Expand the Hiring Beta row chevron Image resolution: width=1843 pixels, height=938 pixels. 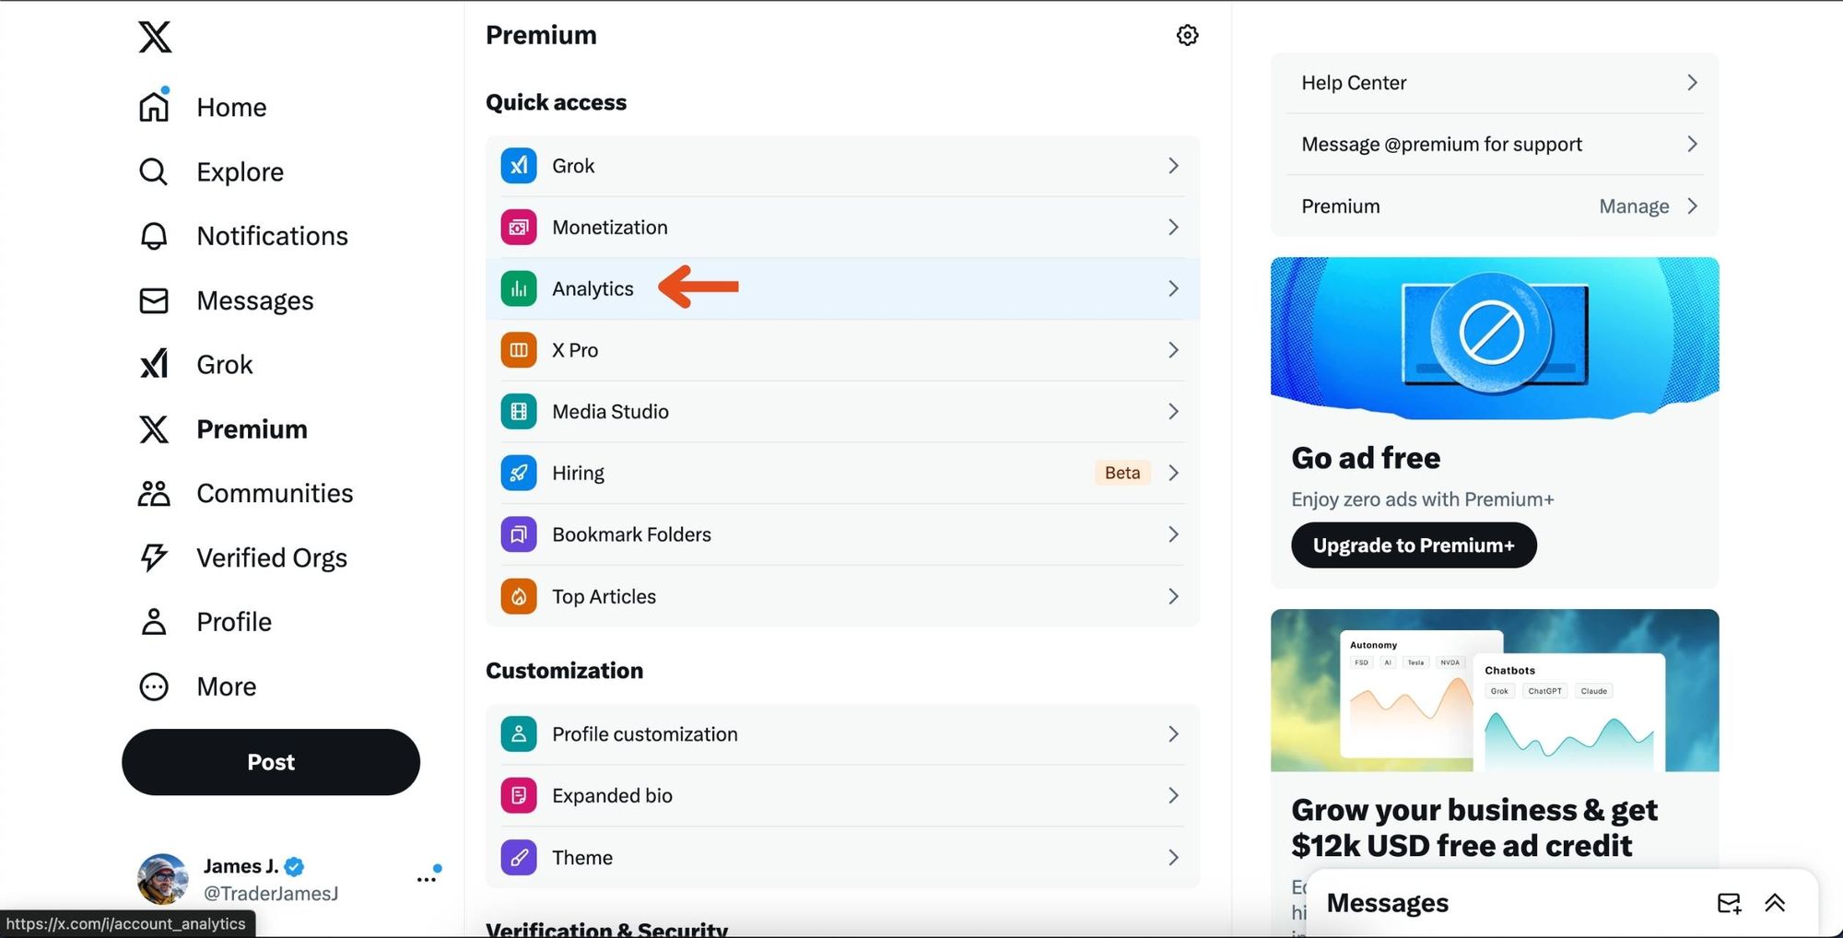click(1173, 473)
